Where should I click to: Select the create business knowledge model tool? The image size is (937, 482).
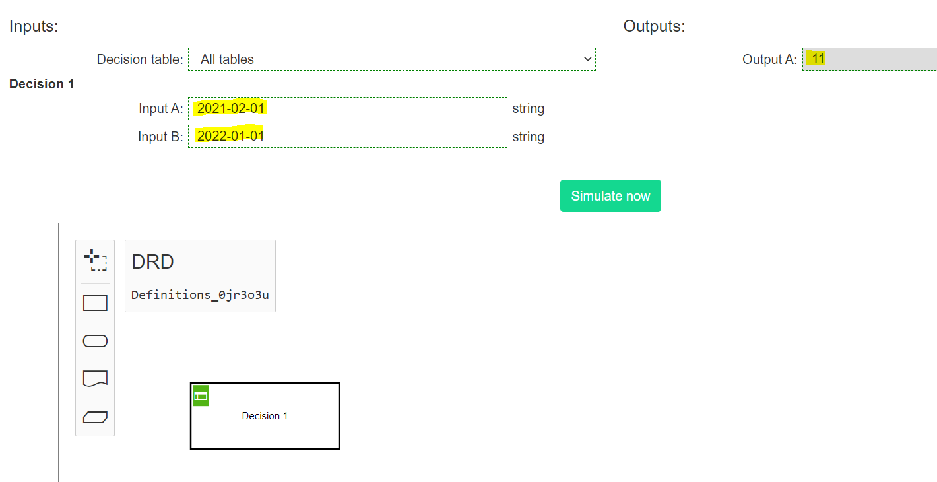(x=95, y=417)
